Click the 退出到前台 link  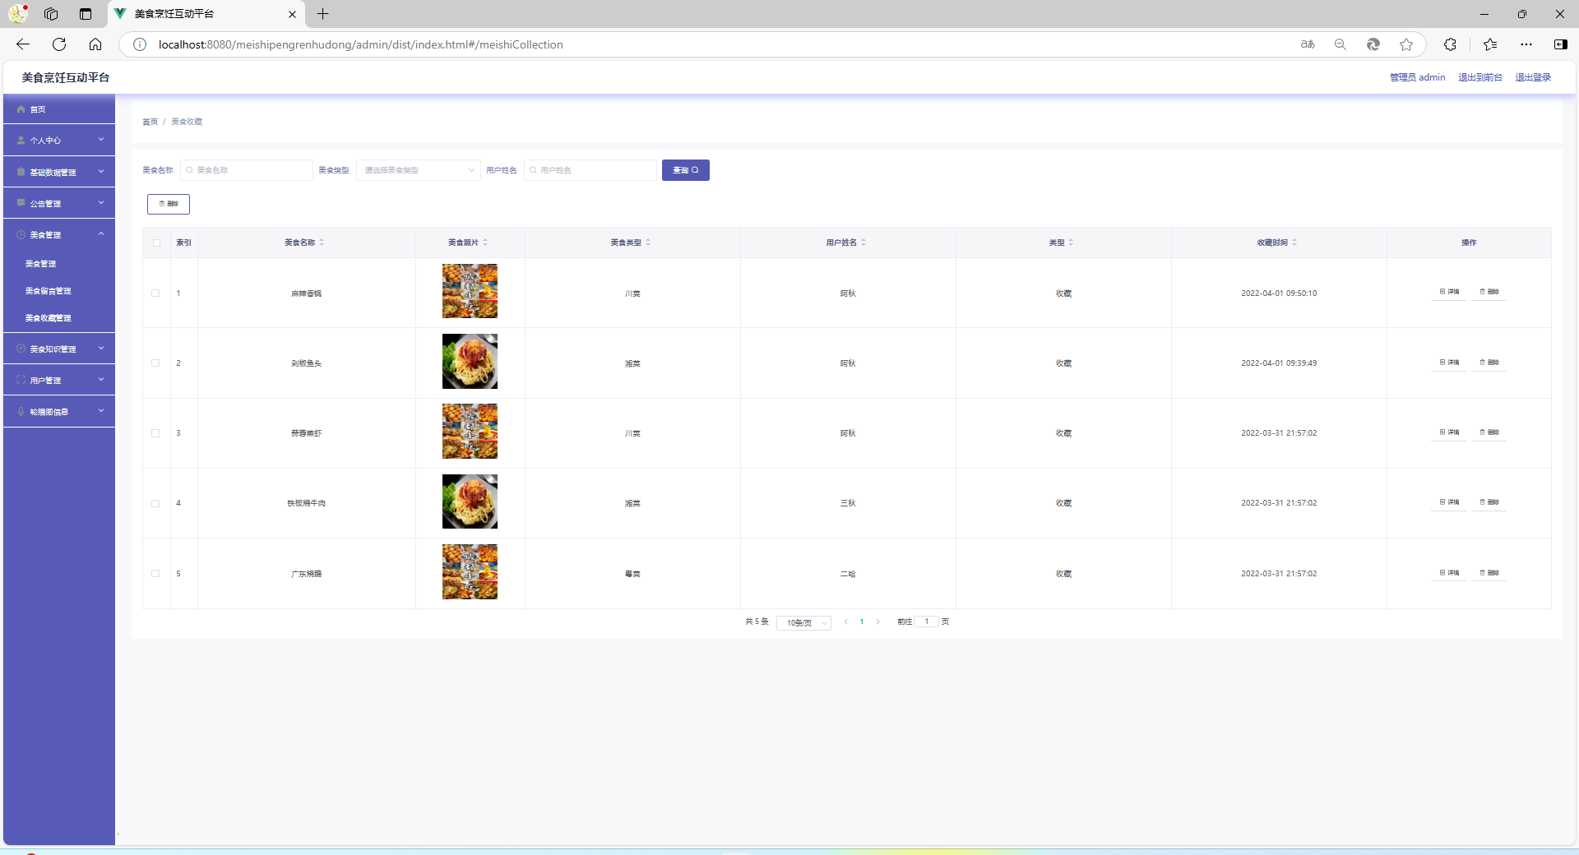click(x=1480, y=77)
